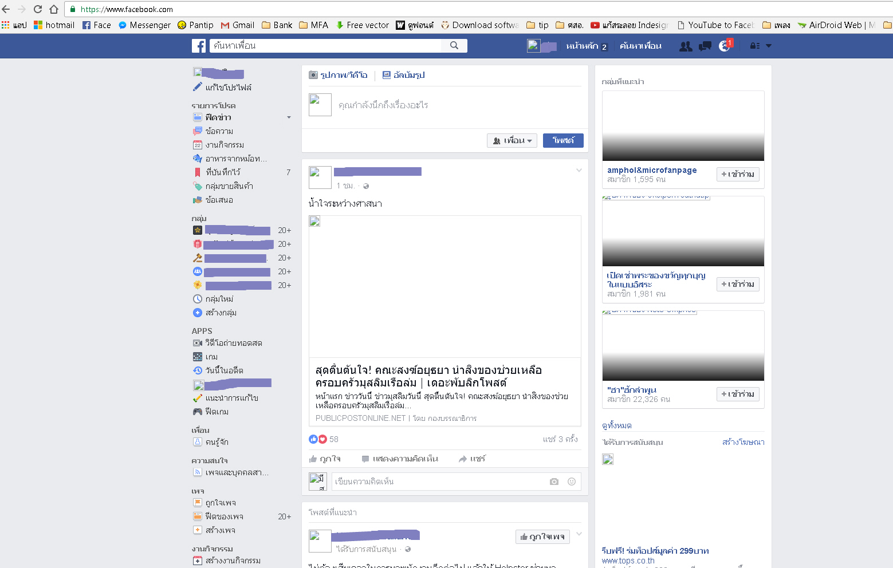Screen dimensions: 893x568
Task: Open the Bank bookmarks folder
Action: point(277,25)
